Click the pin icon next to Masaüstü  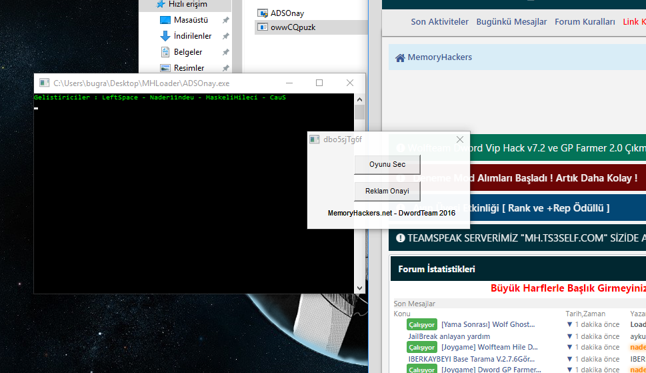tap(226, 20)
